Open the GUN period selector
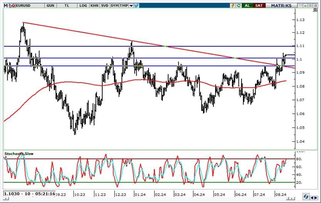 point(50,5)
